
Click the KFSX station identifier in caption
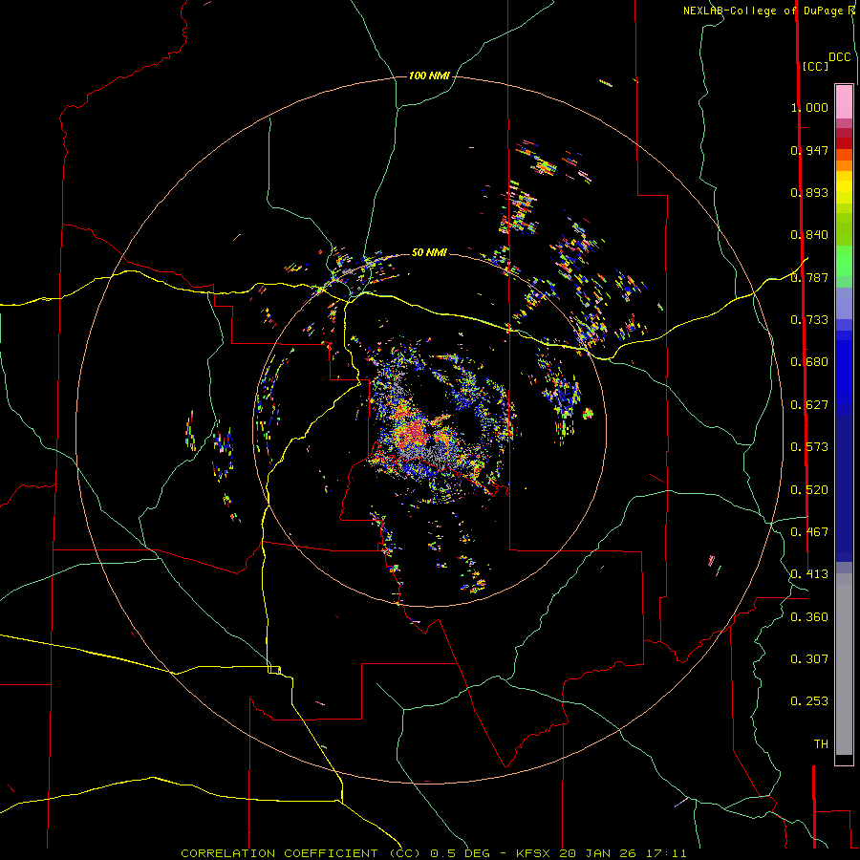535,853
